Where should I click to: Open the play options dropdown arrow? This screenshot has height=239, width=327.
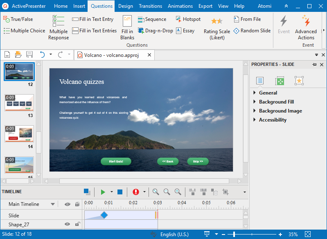tap(112, 192)
